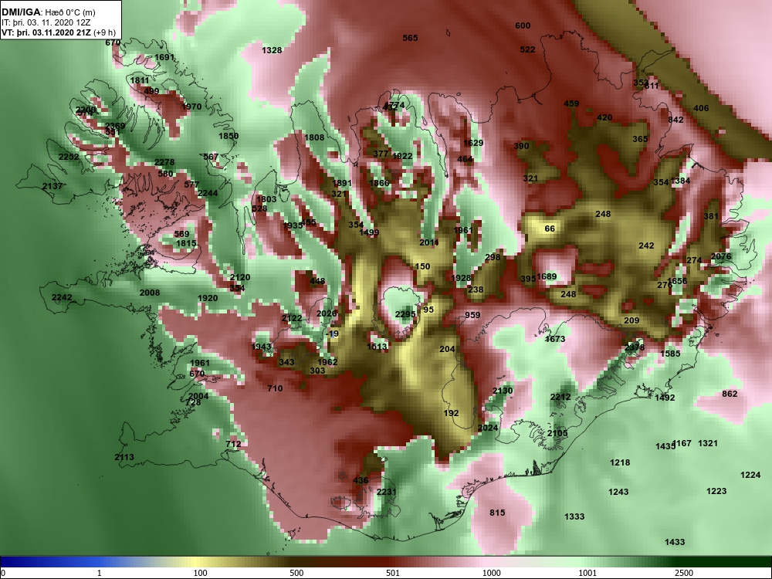The image size is (772, 579).
Task: Click the header title 'DMI/IGA: Hæð 0°C (m)'
Action: (x=48, y=12)
